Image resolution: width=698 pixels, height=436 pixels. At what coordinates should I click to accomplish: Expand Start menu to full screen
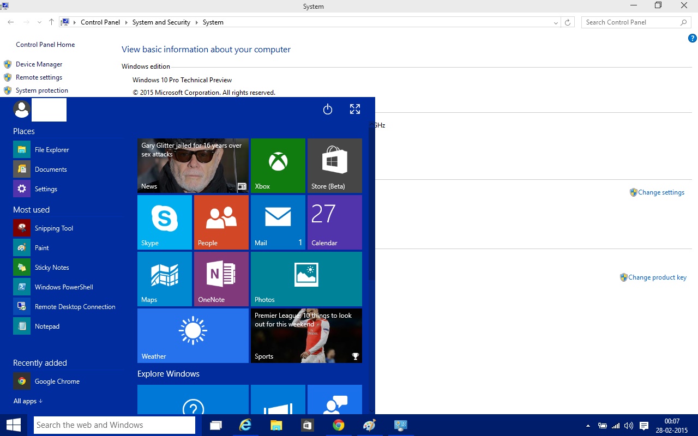(x=355, y=110)
